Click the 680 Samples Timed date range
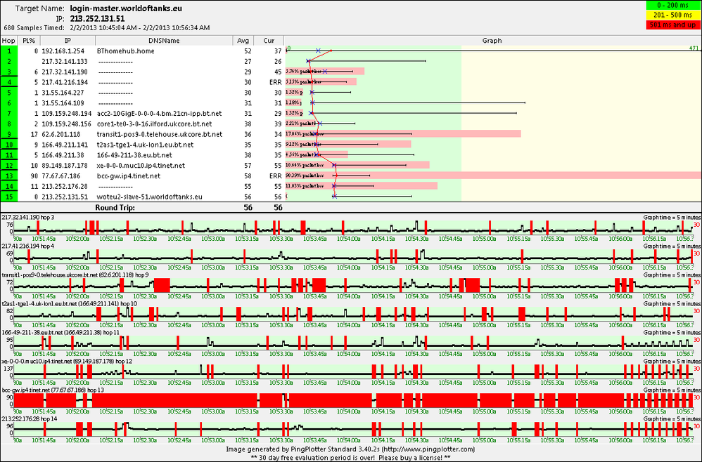This screenshot has width=702, height=462. point(140,27)
